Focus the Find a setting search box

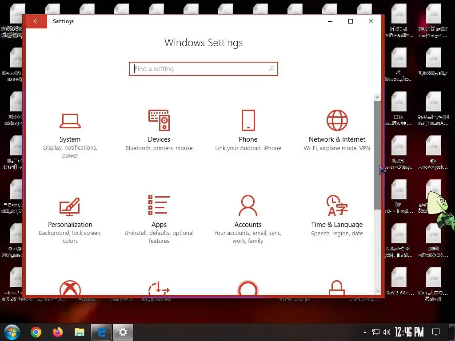pos(204,69)
